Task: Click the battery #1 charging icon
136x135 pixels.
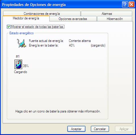Action: pos(18,64)
